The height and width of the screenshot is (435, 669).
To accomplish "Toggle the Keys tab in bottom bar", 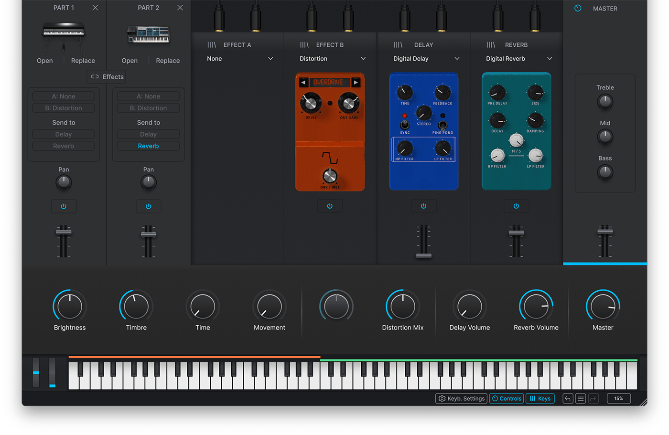I will point(540,399).
